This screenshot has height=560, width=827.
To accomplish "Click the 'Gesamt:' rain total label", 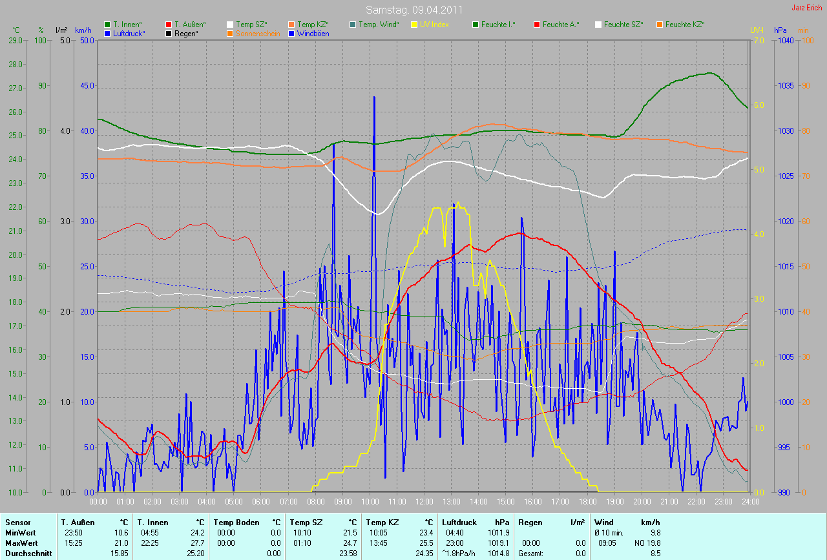I will (x=531, y=553).
